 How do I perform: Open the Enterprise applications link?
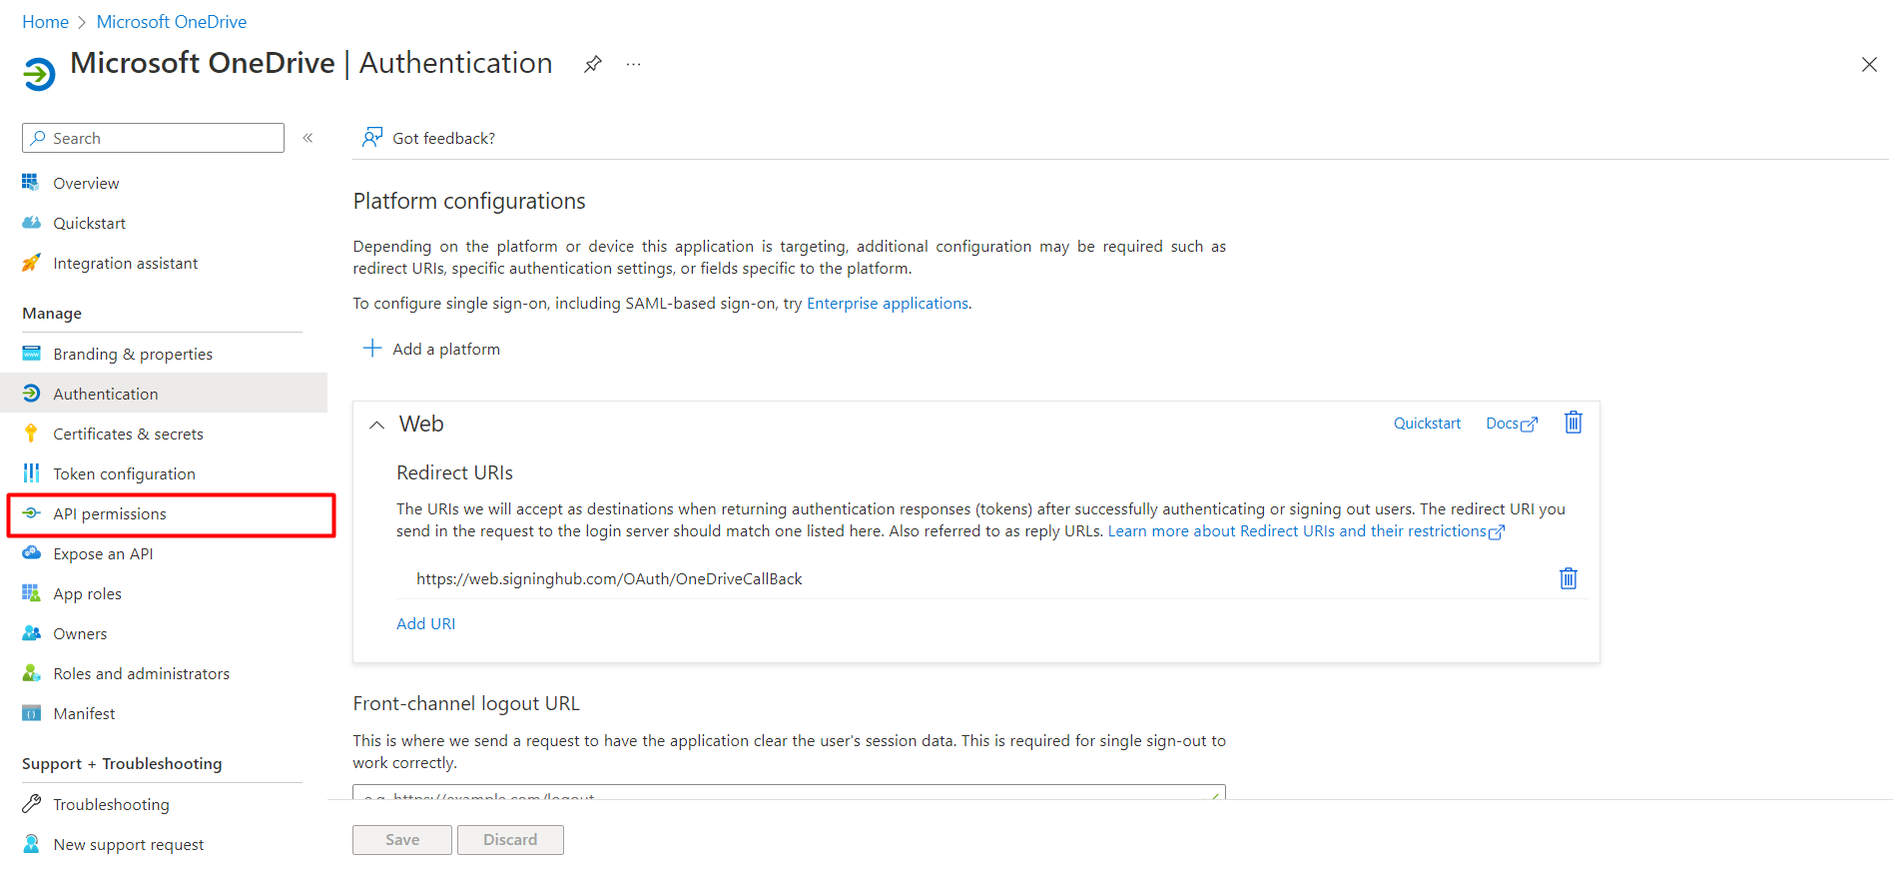click(888, 304)
